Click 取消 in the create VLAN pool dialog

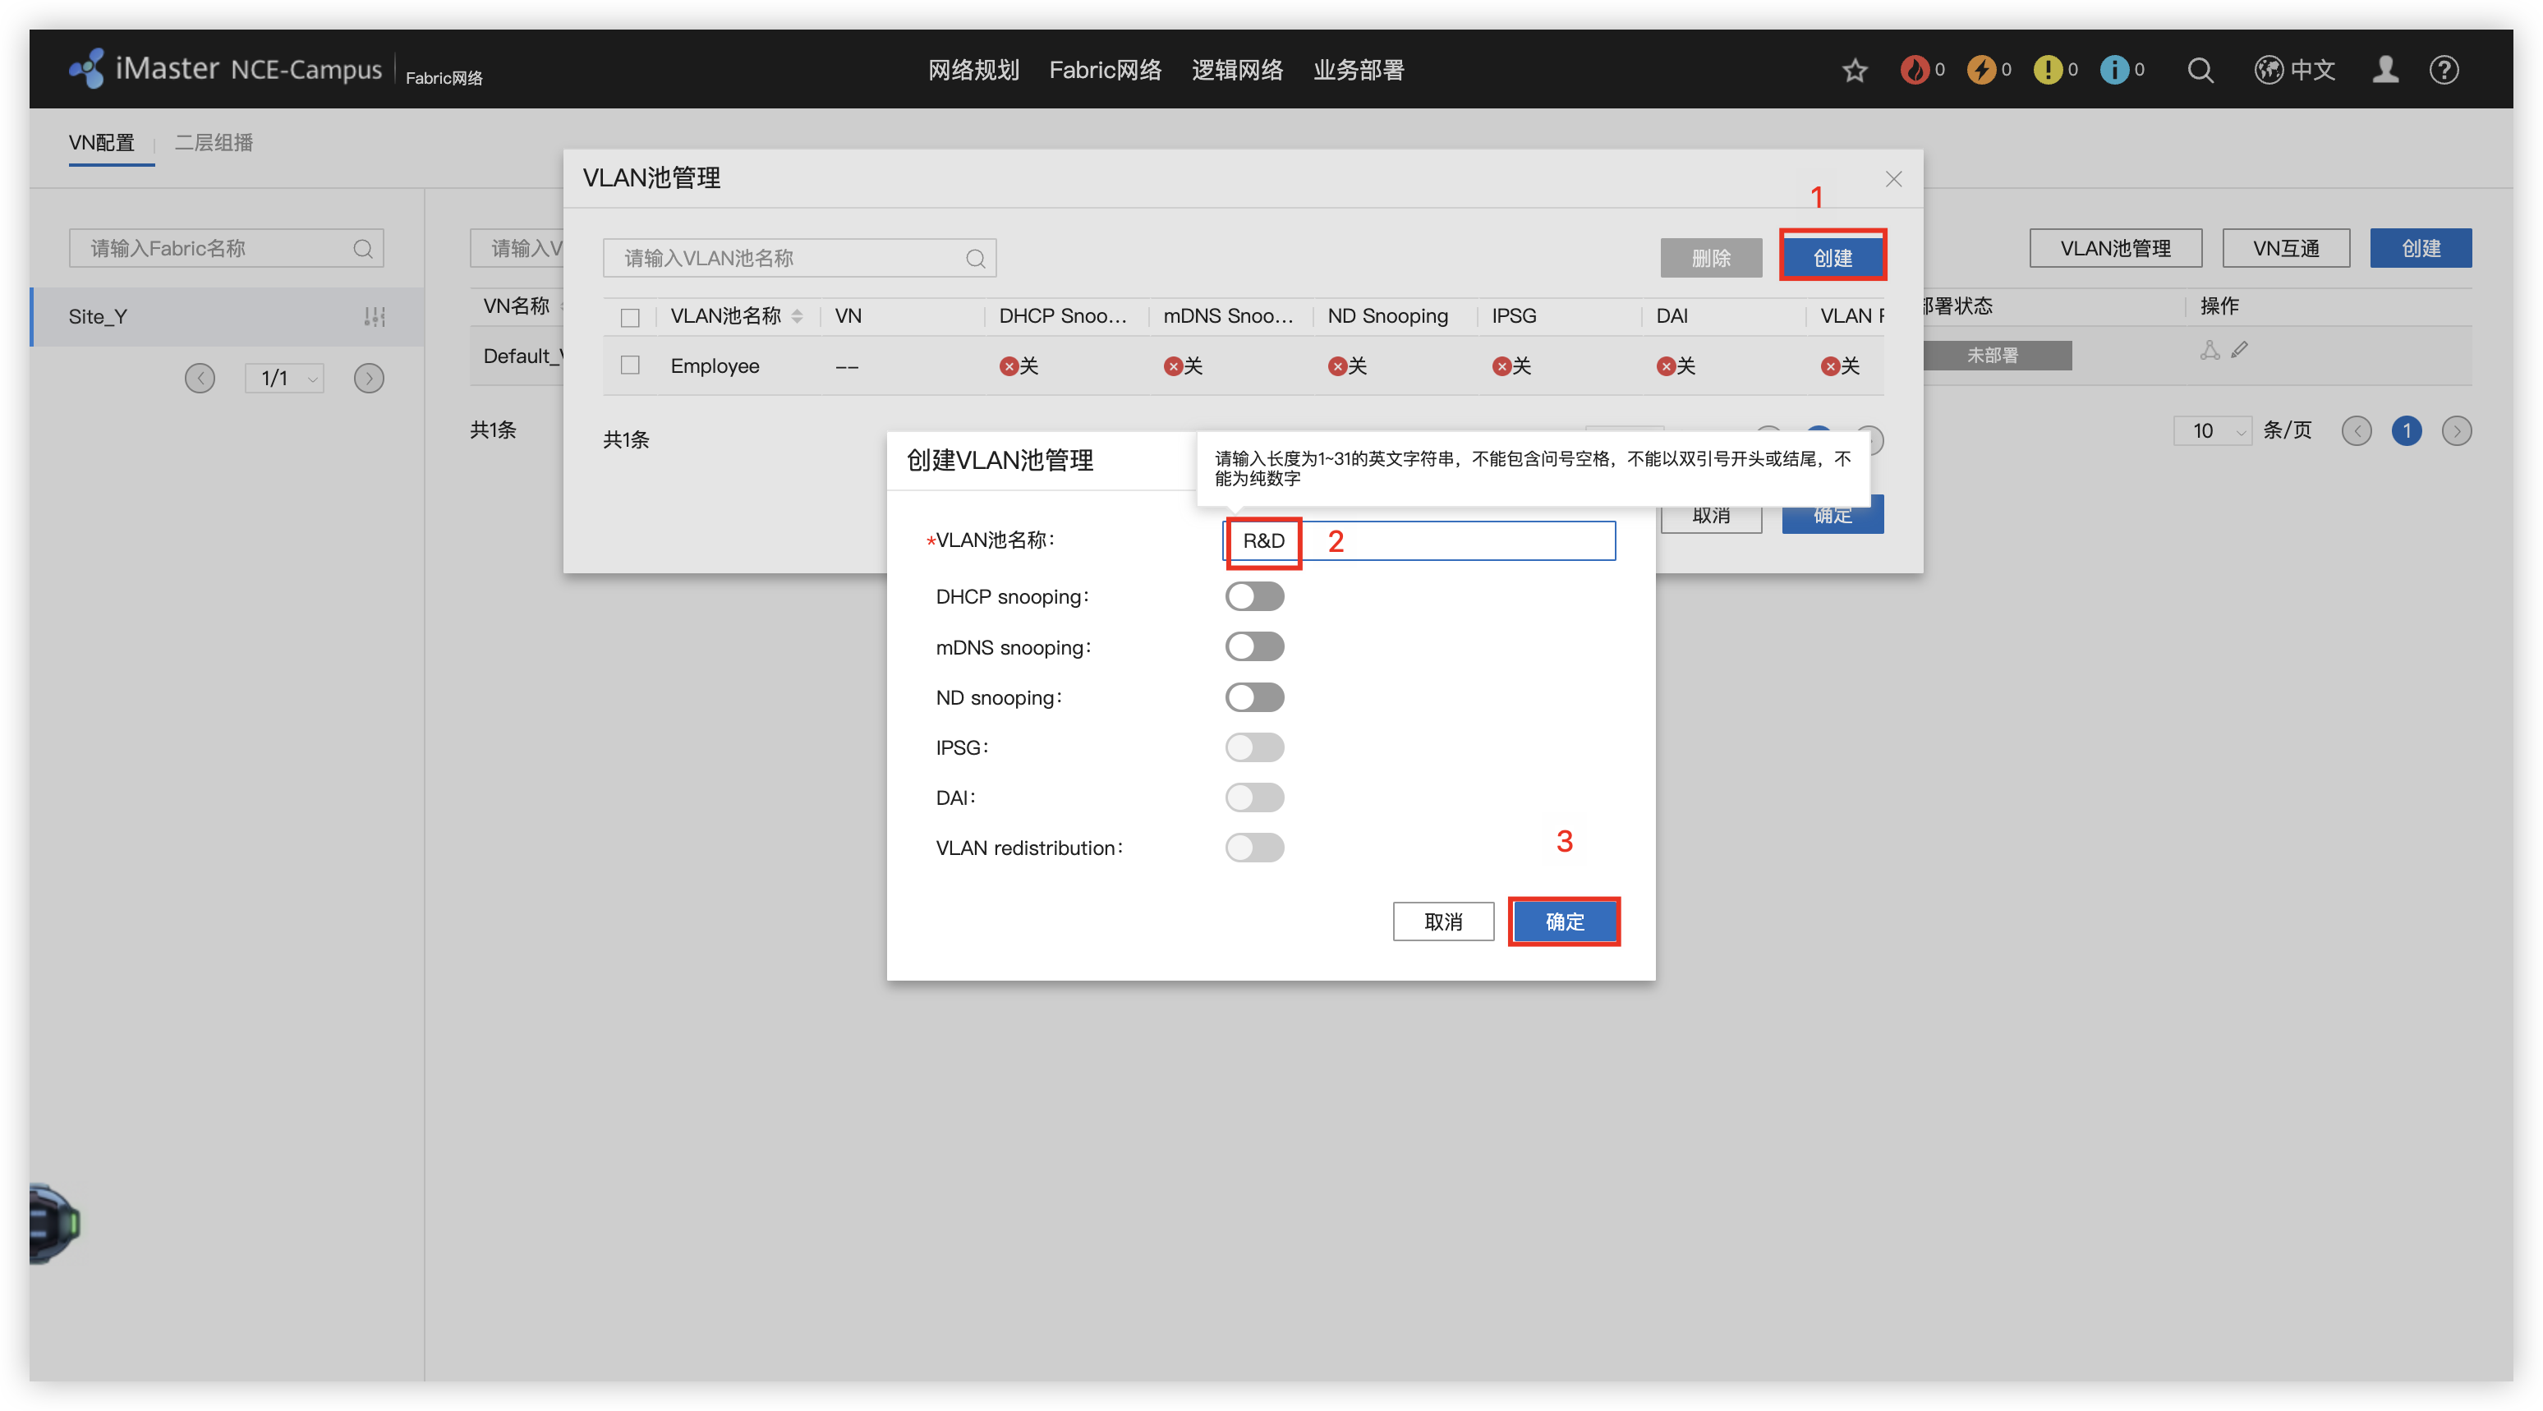tap(1442, 922)
